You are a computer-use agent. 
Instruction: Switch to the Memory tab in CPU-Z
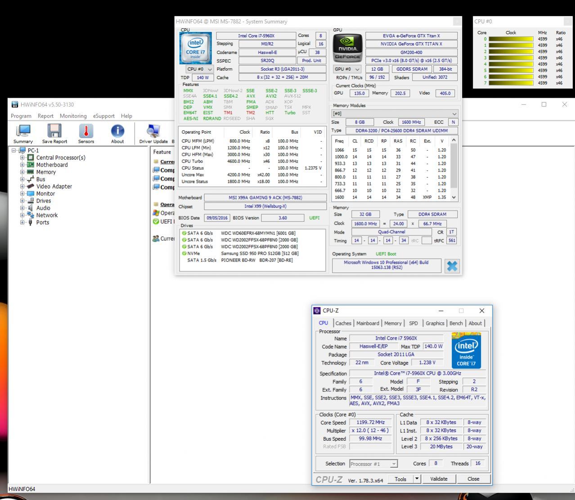pos(393,323)
